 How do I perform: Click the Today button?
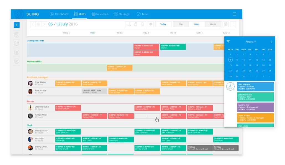163,24
